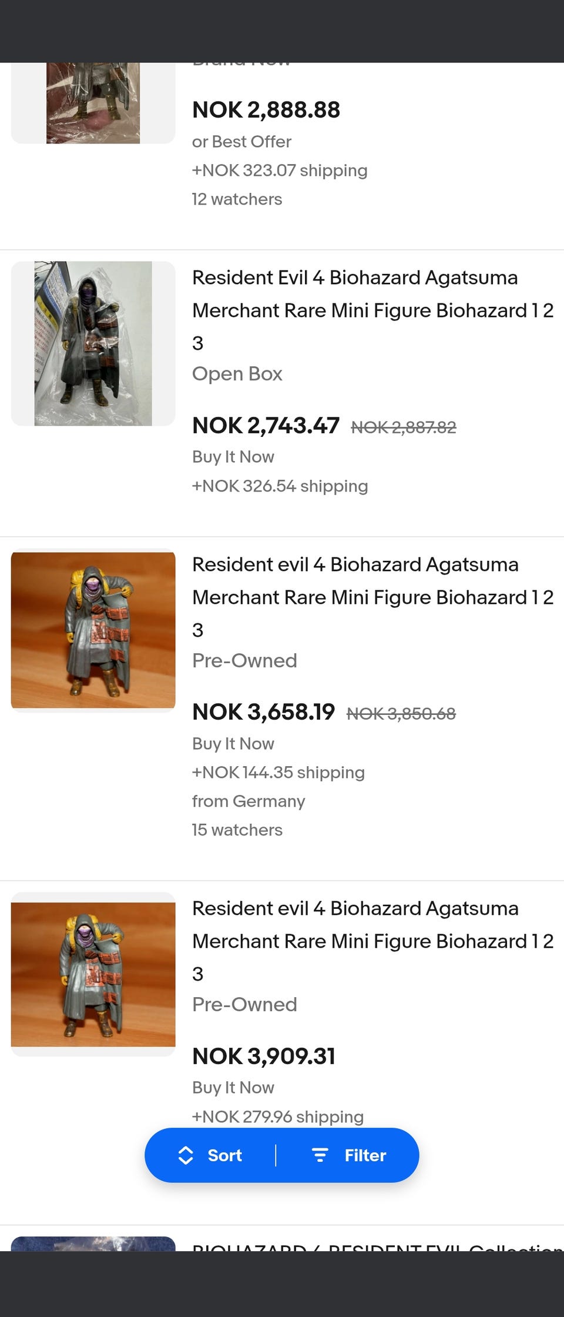Screen dimensions: 564x1317
Task: Open the partially visible bottom listing thumbnail
Action: (x=93, y=1243)
